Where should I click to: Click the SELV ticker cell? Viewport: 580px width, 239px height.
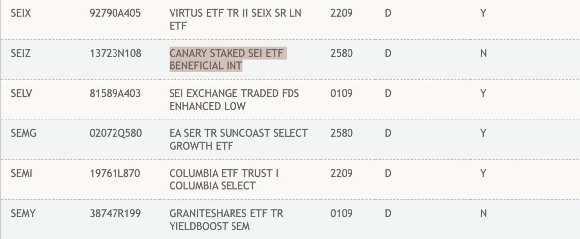(x=21, y=93)
